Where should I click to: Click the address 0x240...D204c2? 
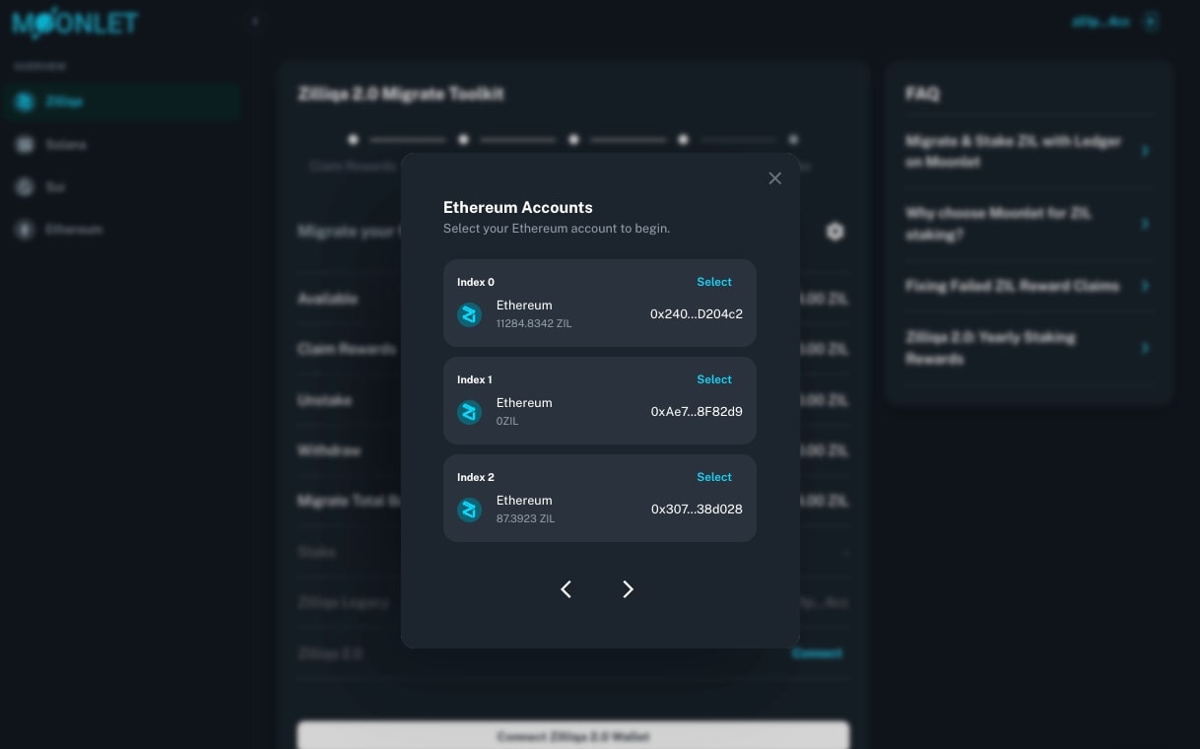click(x=696, y=314)
